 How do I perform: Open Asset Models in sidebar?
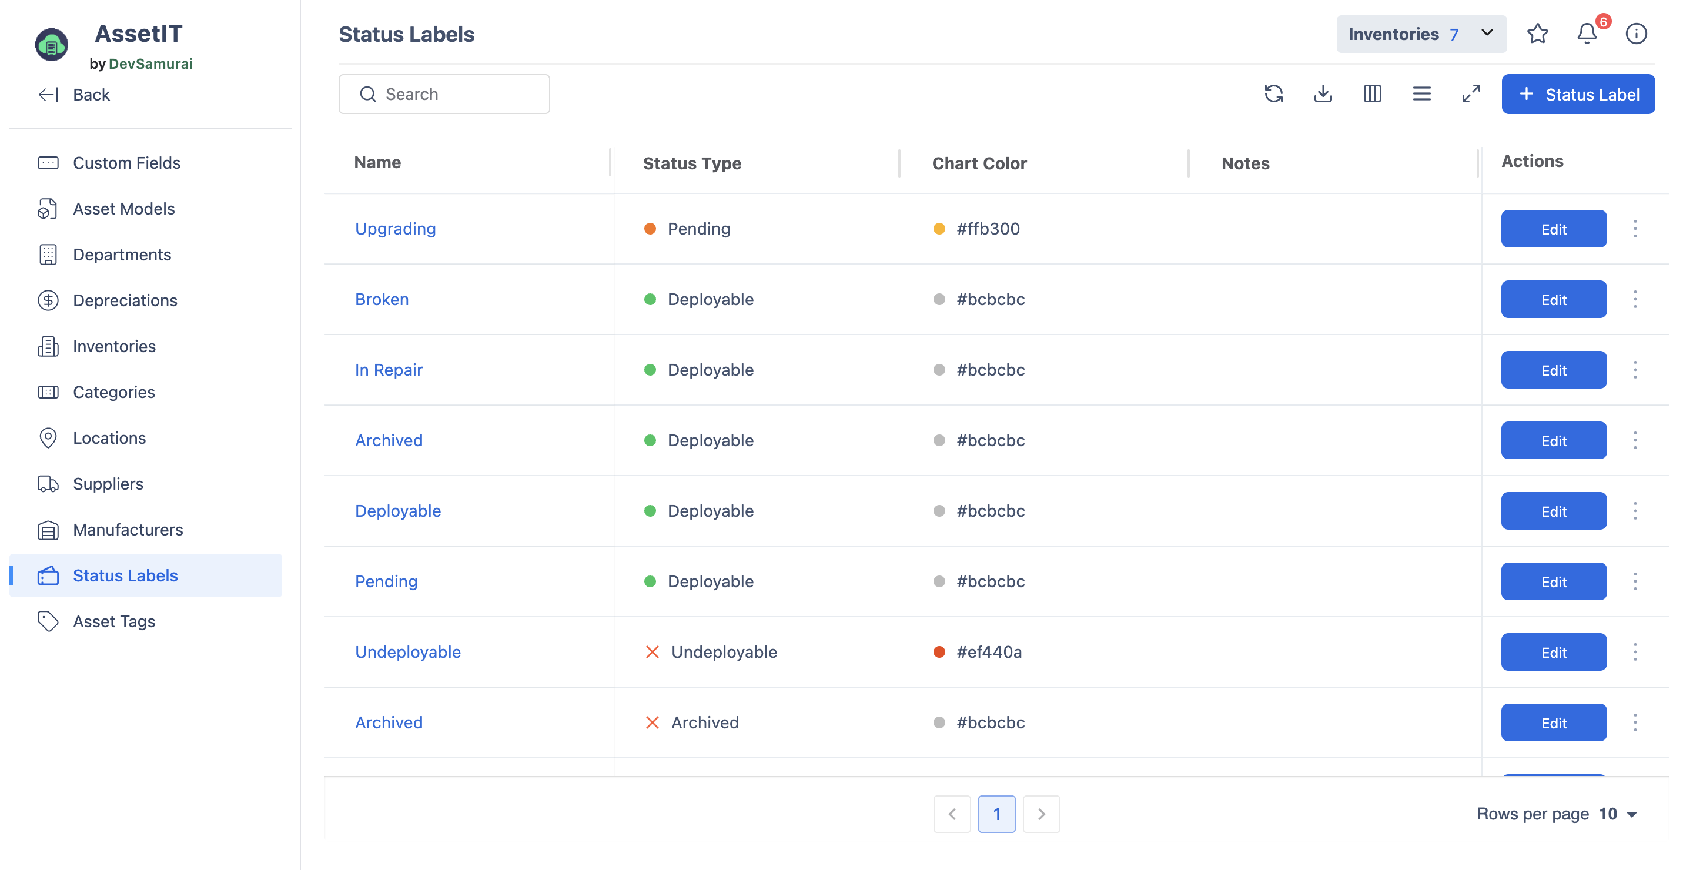[123, 209]
